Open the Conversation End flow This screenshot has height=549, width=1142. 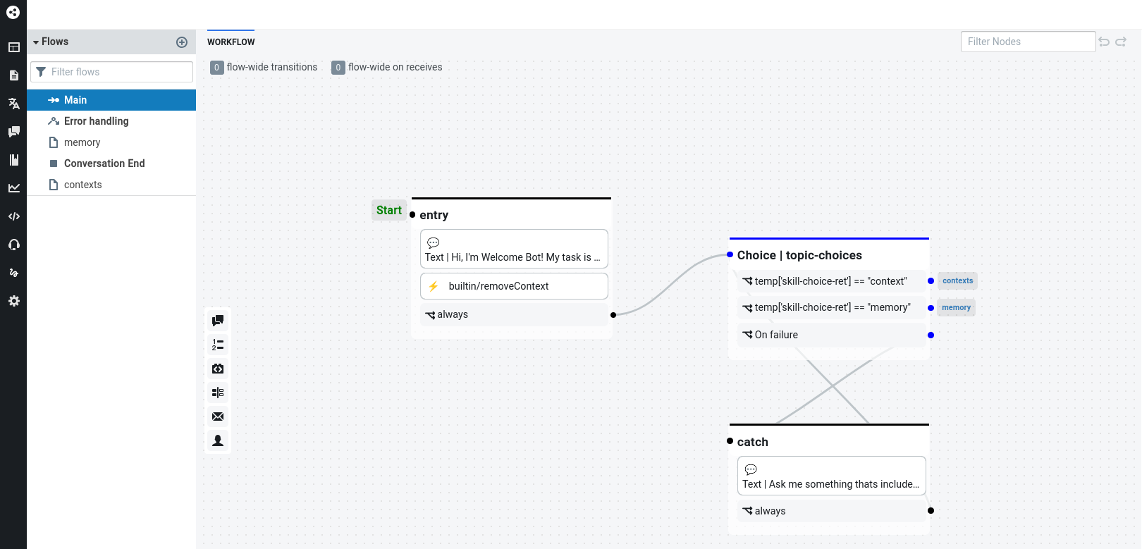tap(104, 164)
